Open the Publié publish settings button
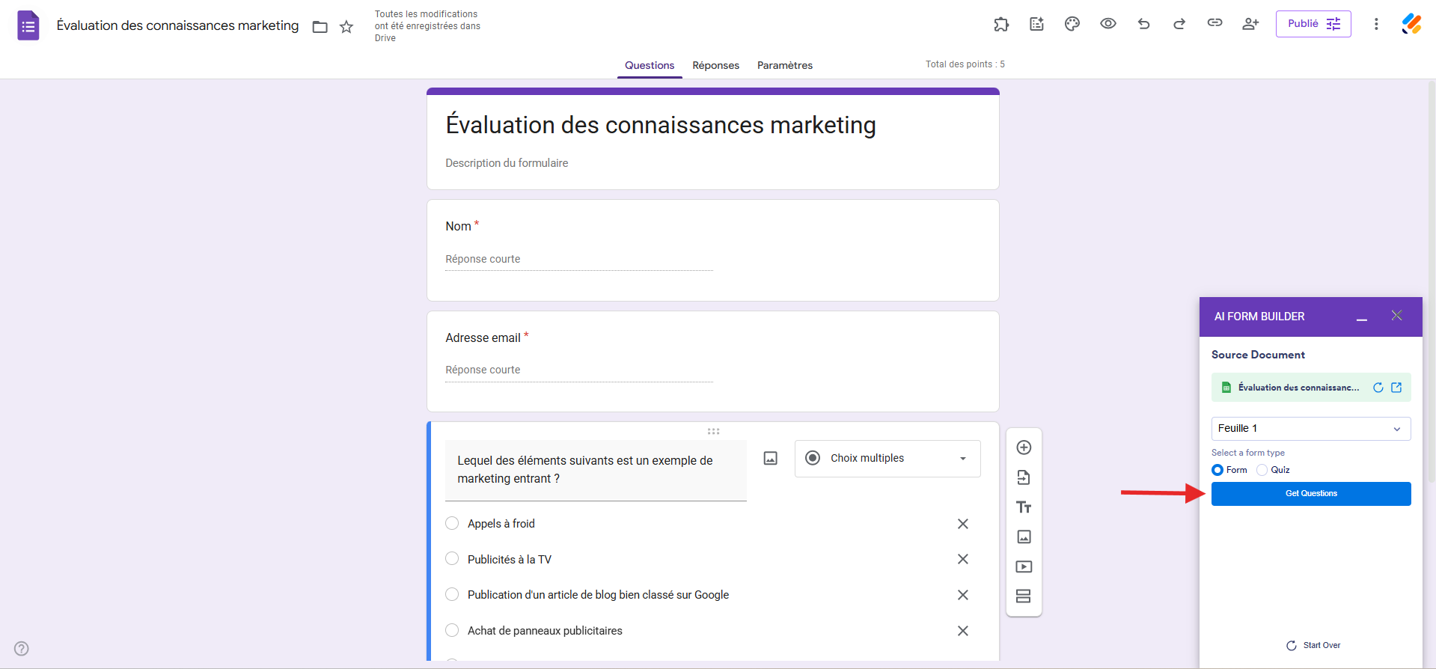 coord(1313,24)
